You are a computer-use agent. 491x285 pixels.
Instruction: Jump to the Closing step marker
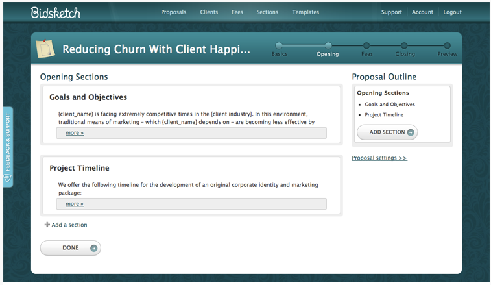point(404,46)
